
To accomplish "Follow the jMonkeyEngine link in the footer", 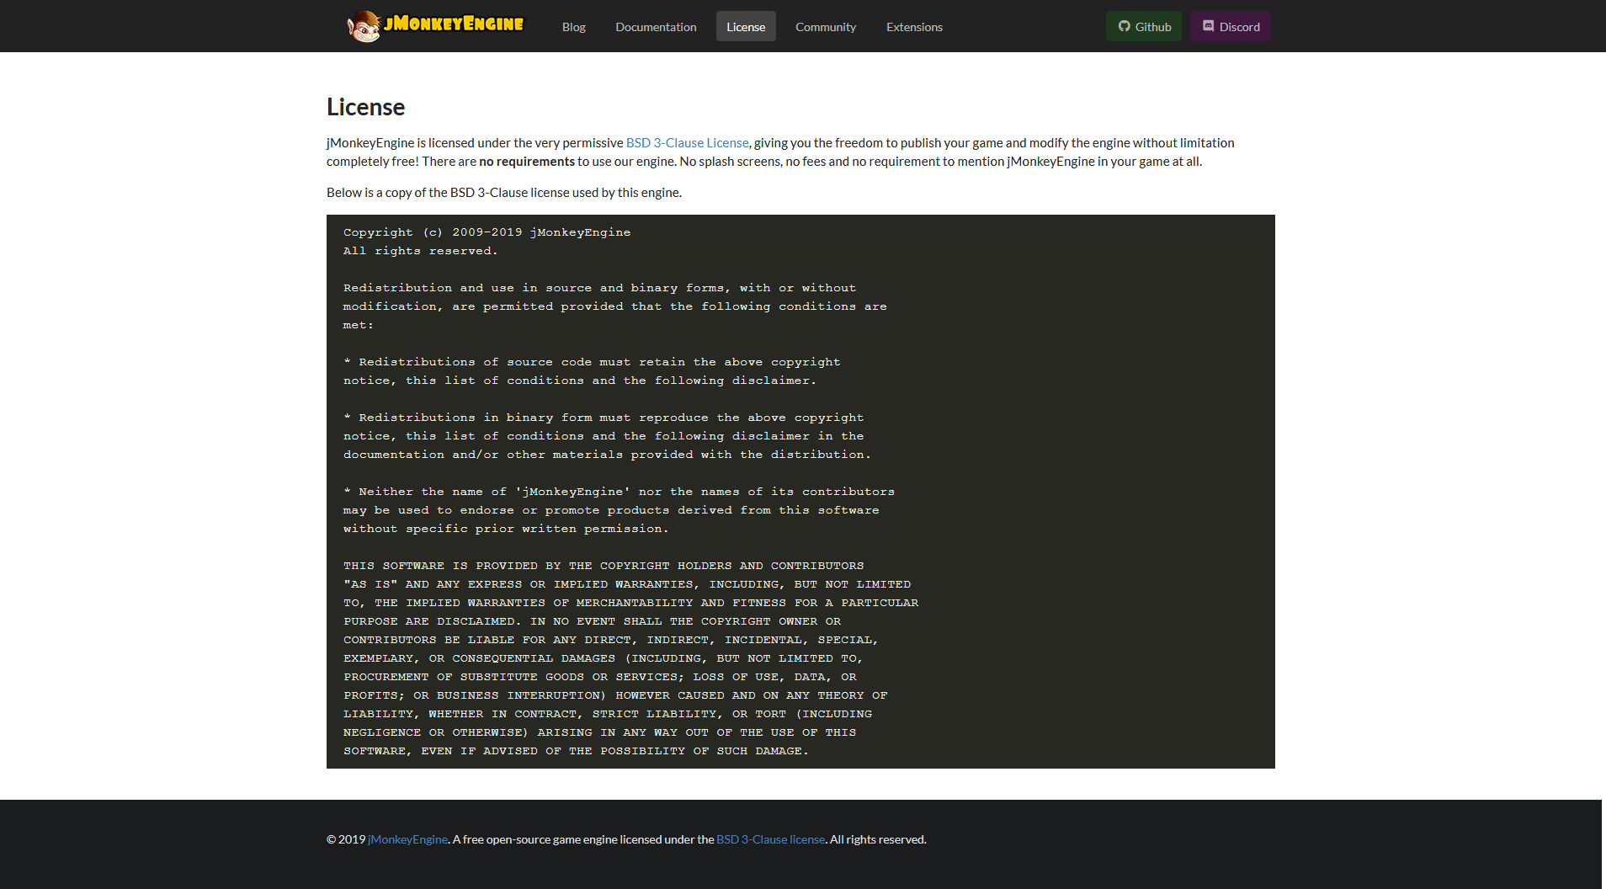I will point(407,839).
